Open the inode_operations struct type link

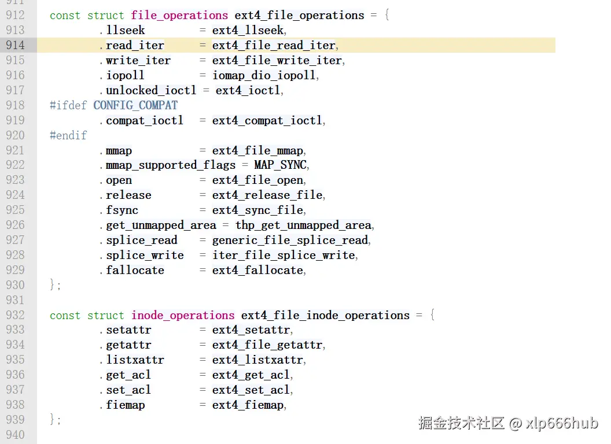183,315
